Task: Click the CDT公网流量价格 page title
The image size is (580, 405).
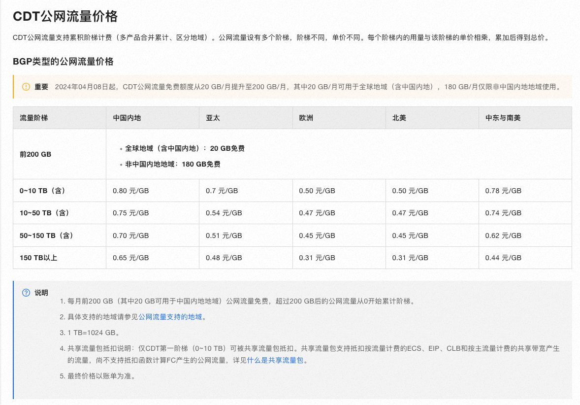Action: (65, 16)
